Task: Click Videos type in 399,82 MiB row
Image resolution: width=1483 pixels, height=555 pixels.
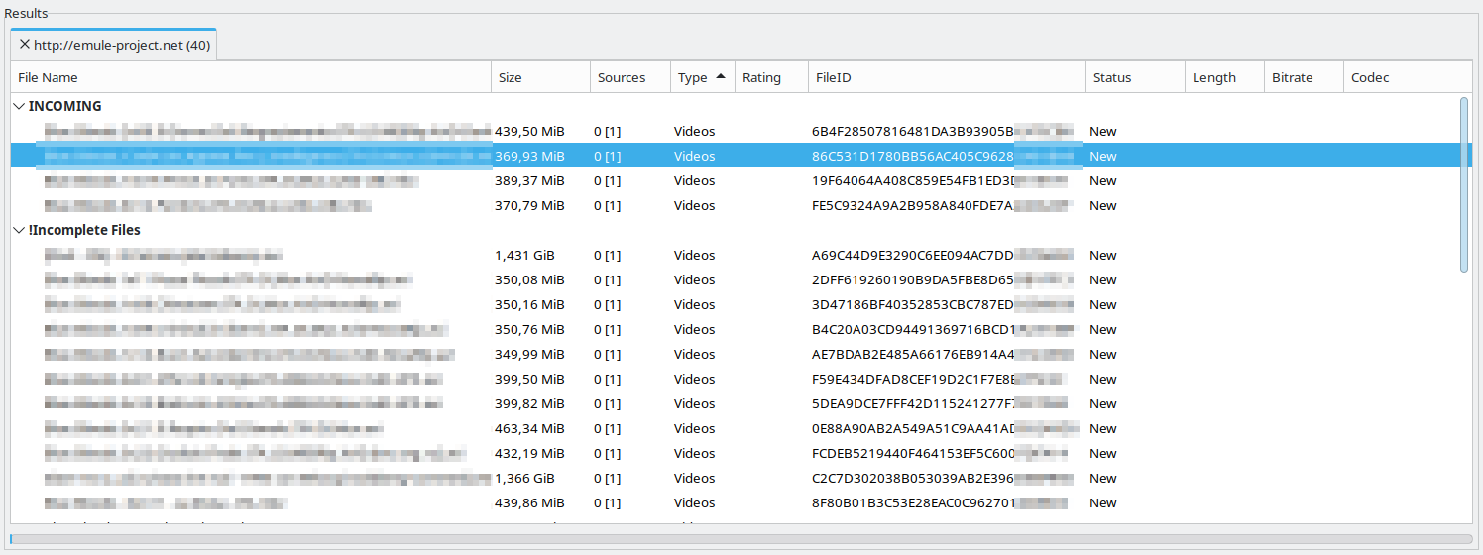Action: [694, 403]
